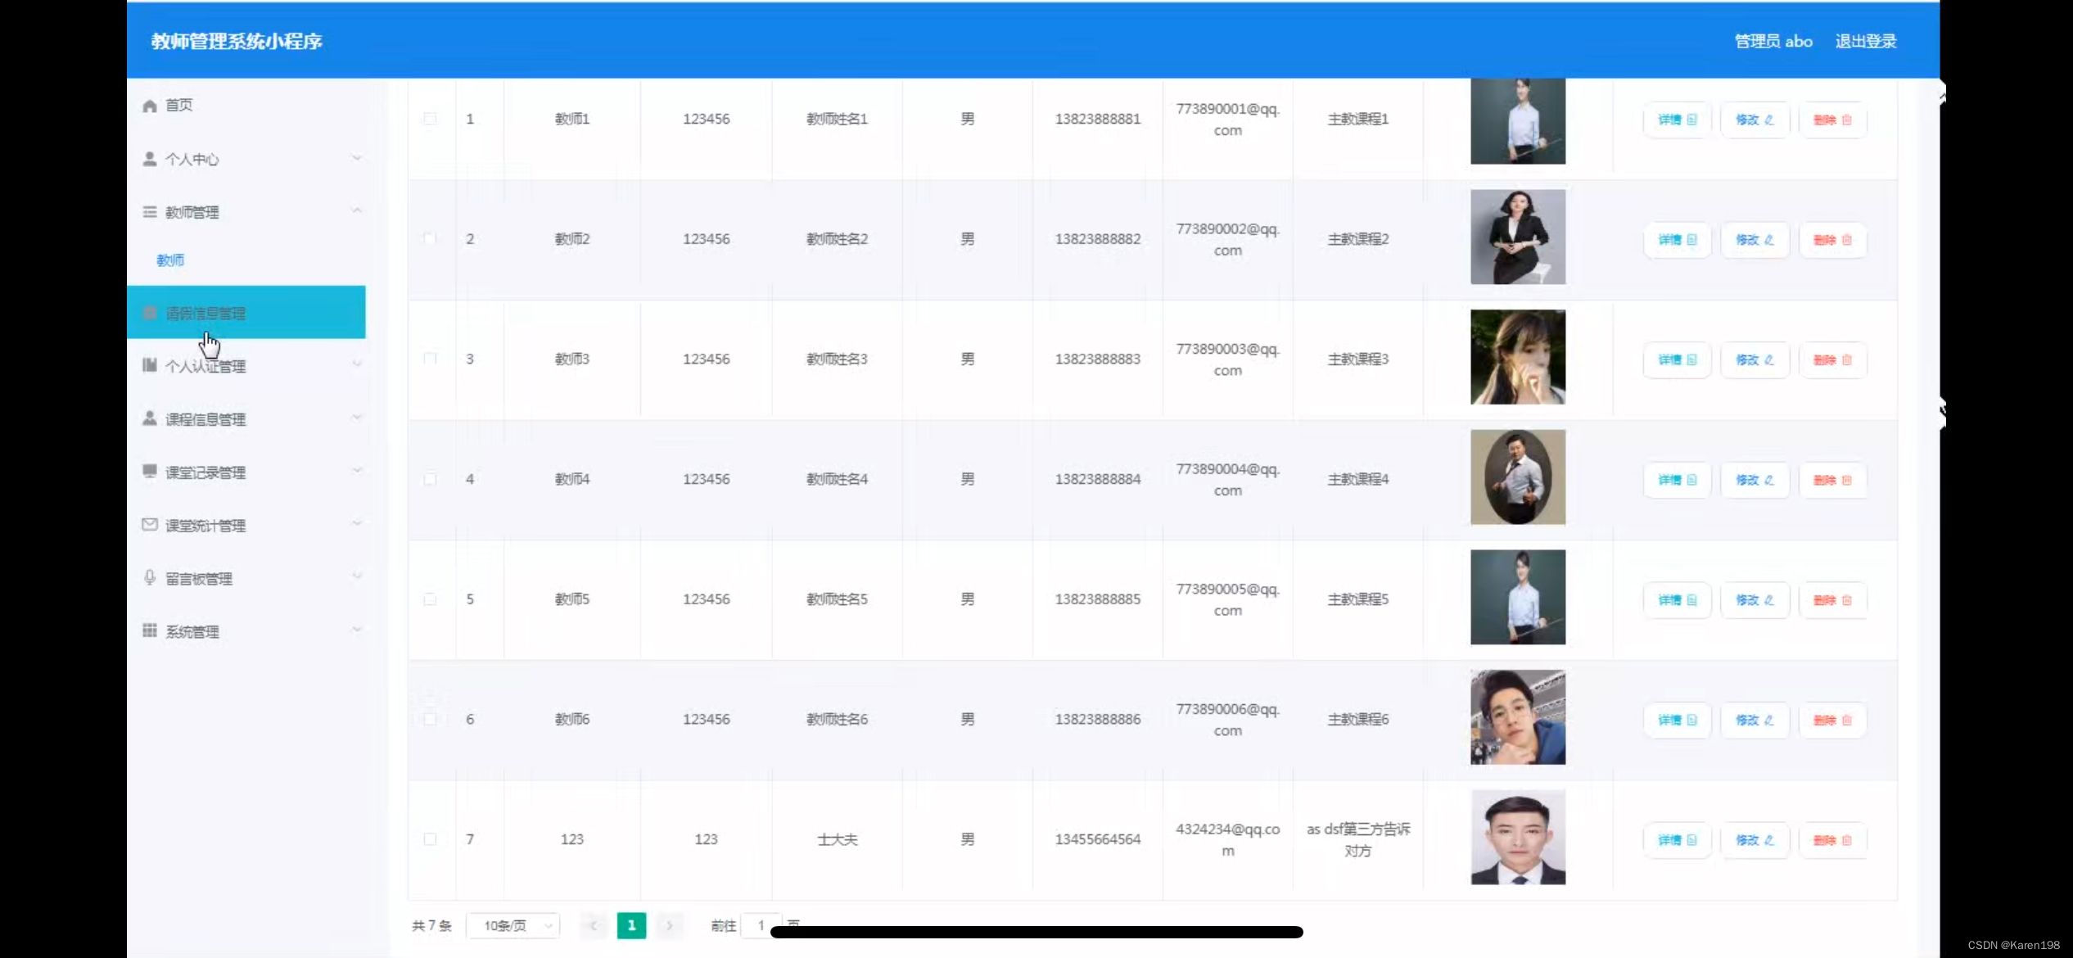
Task: Click phone number 13455664564
Action: click(1097, 839)
